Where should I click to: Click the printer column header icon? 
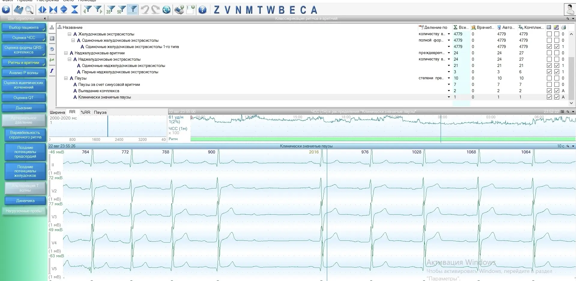(563, 27)
